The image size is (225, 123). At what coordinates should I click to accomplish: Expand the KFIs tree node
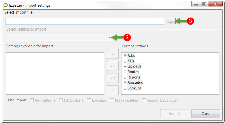pyautogui.click(x=125, y=61)
